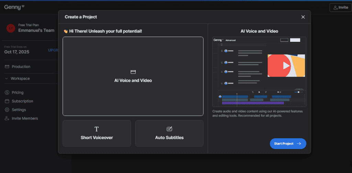Close the Create a Project dialog
The width and height of the screenshot is (352, 173).
click(303, 17)
